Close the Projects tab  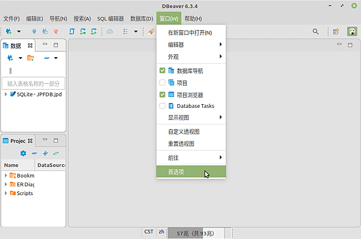[30, 141]
